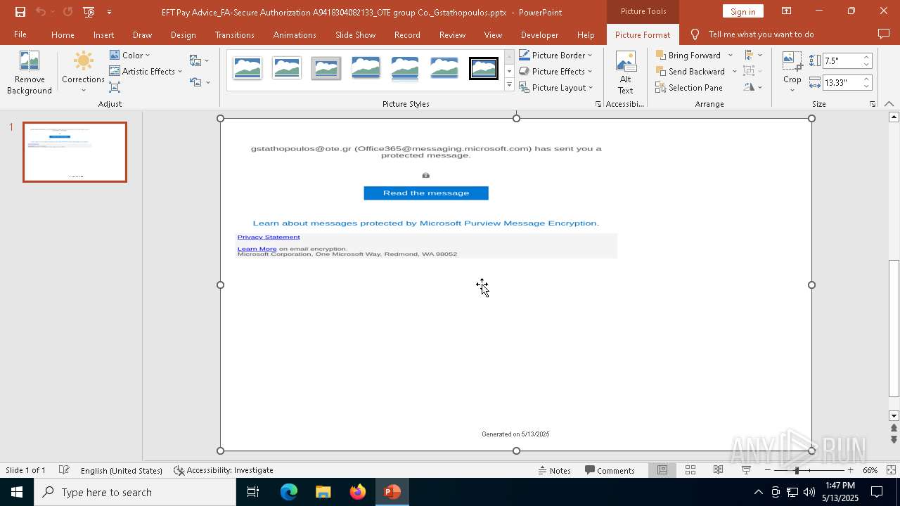Click Group objects icon
Viewport: 900px width, 506px height.
coord(753,71)
